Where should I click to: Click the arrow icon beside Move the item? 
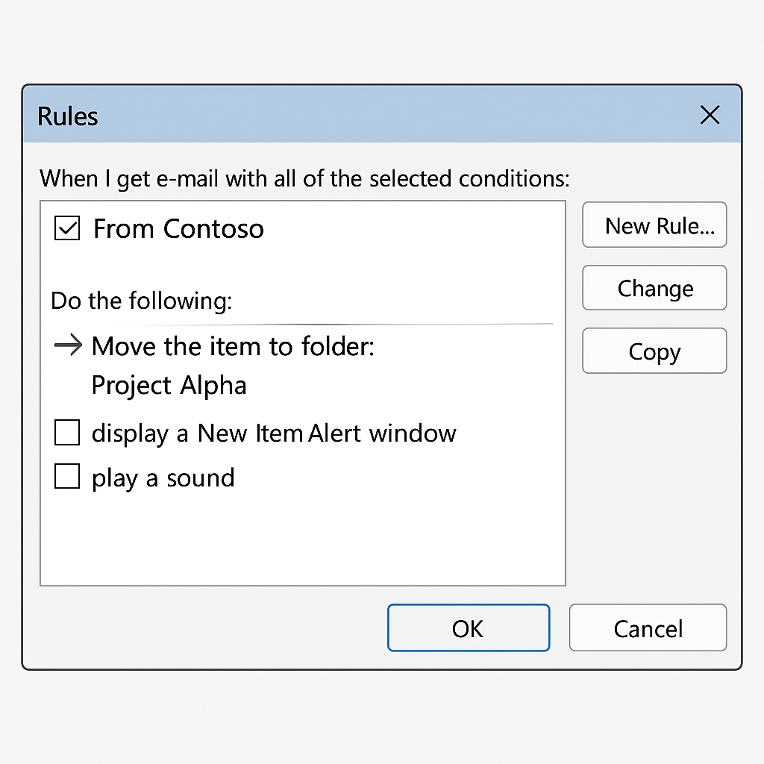(68, 345)
